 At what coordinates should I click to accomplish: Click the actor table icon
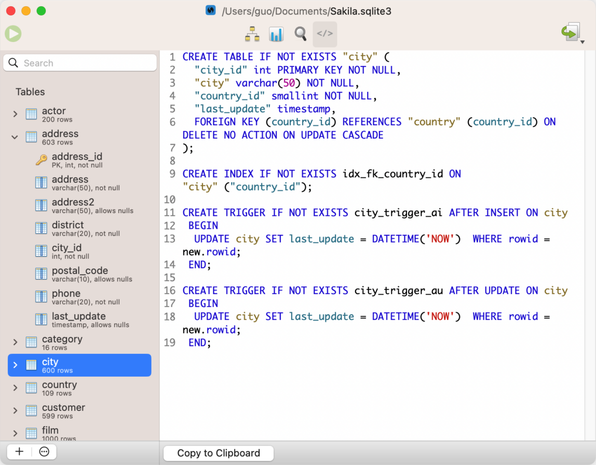coord(31,114)
